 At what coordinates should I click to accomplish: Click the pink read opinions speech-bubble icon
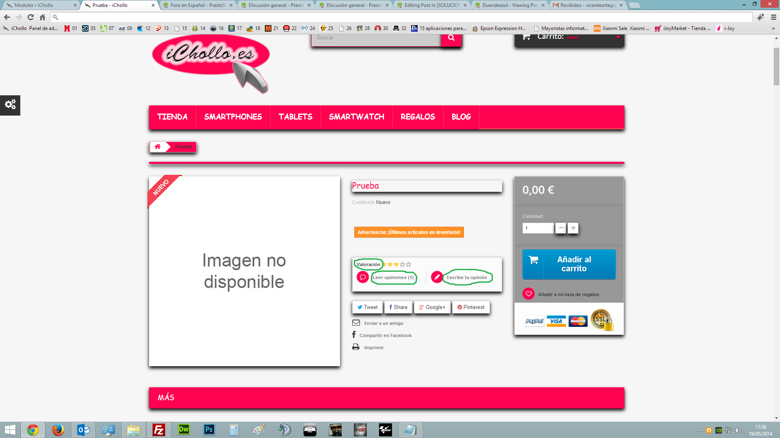click(362, 277)
